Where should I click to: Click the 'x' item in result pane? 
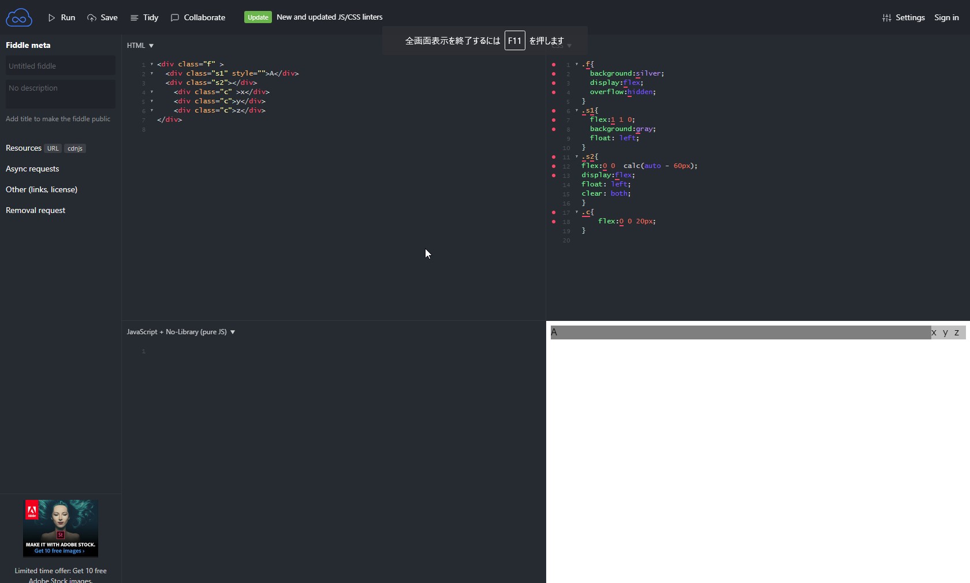(934, 332)
